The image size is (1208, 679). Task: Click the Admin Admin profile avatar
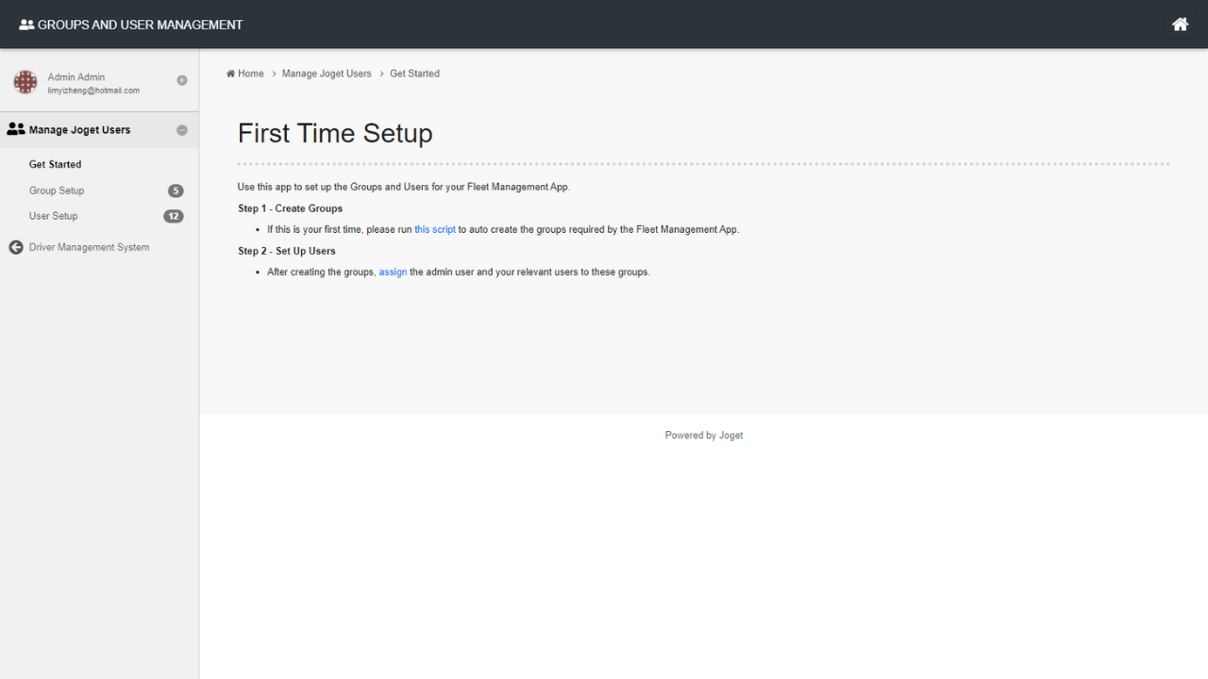coord(25,82)
